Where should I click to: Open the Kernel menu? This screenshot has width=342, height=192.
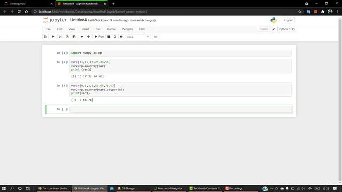[112, 29]
